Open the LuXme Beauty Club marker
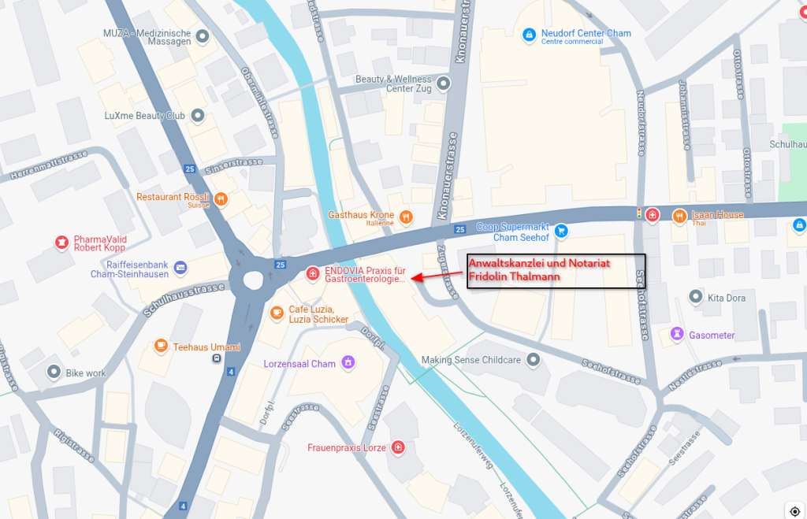807x519 pixels. click(198, 116)
